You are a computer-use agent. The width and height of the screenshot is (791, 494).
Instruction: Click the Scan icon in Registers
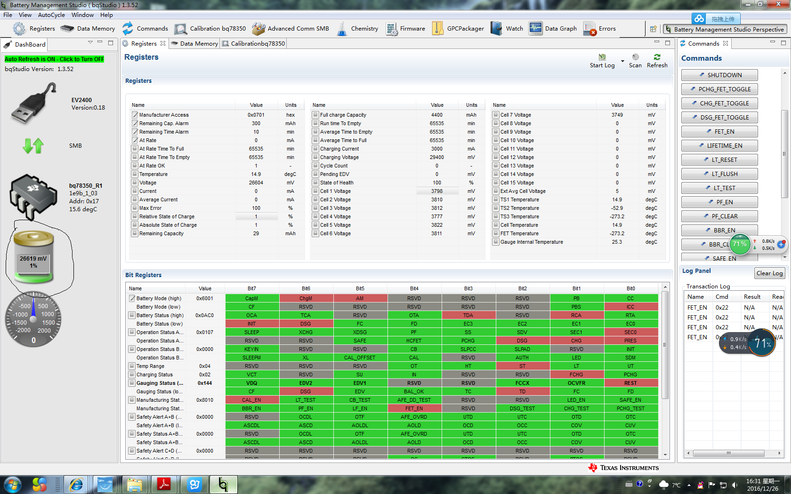[x=636, y=57]
